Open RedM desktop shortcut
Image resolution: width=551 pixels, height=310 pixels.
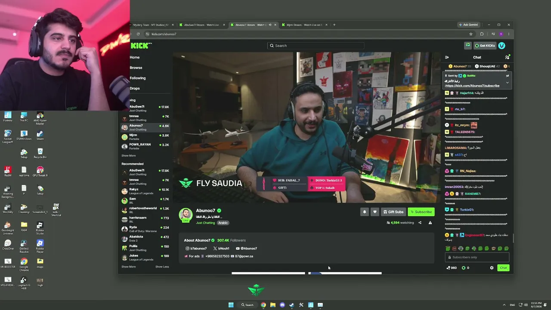tap(8, 172)
